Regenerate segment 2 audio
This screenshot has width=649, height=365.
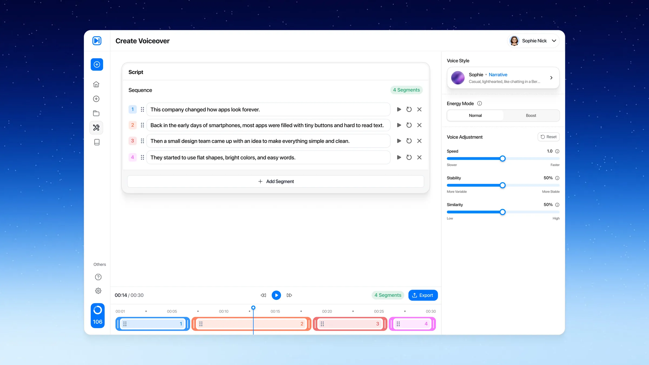(409, 125)
